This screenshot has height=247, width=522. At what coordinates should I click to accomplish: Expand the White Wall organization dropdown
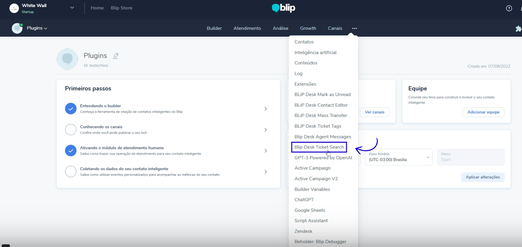point(72,8)
